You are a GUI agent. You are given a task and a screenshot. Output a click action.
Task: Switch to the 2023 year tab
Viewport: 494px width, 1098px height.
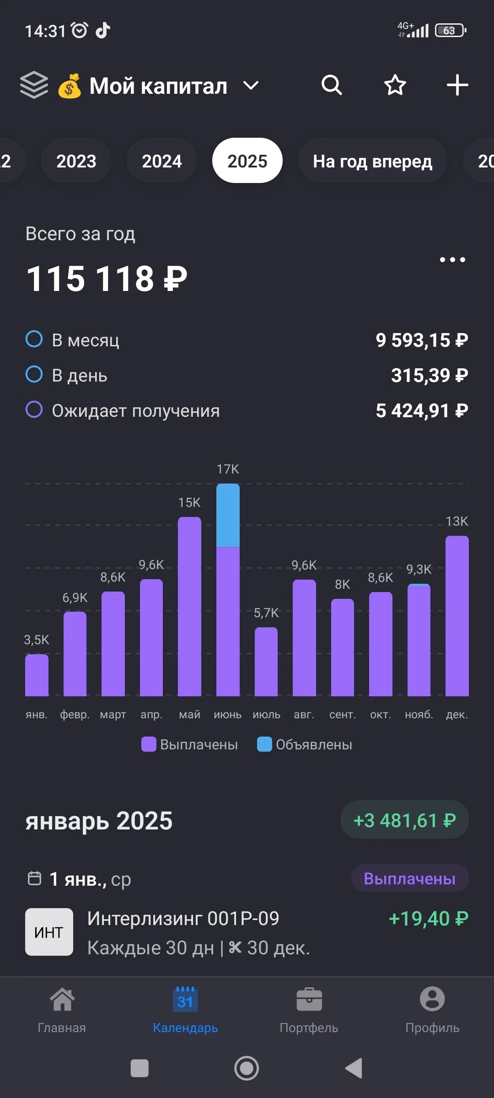click(x=76, y=161)
